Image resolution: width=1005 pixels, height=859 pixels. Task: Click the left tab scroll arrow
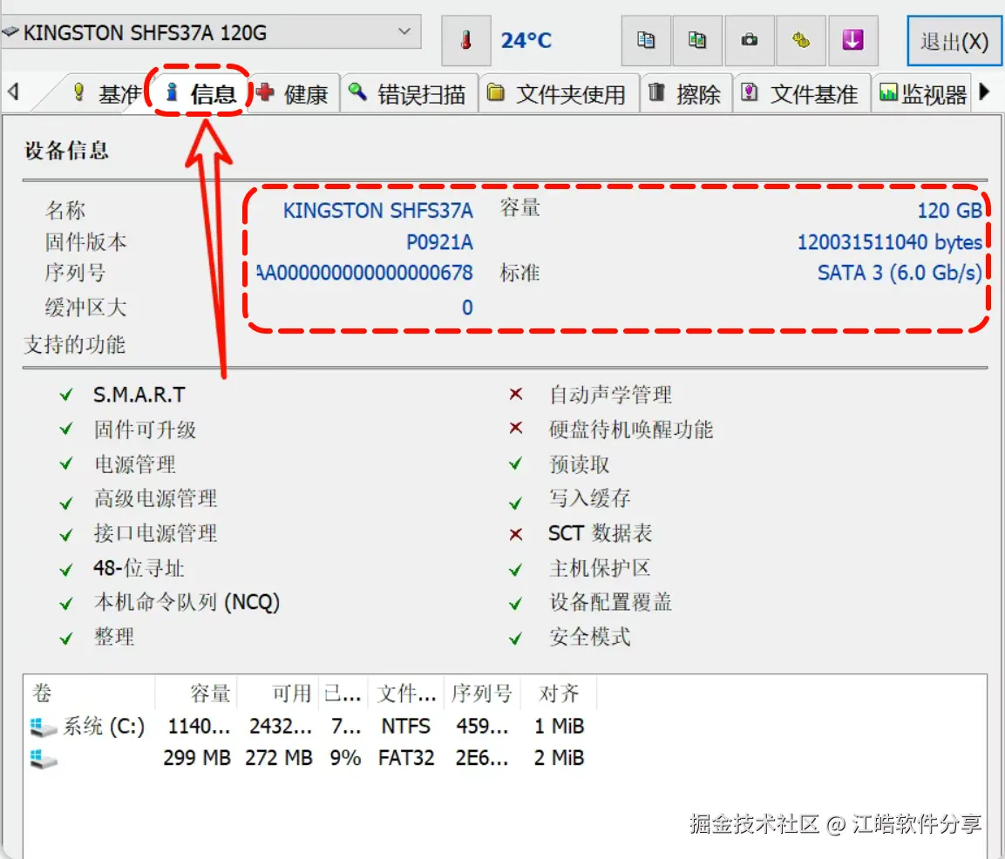pyautogui.click(x=13, y=91)
